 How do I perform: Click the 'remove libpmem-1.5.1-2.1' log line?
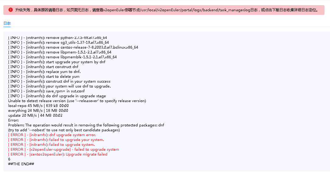pyautogui.click(x=60, y=52)
